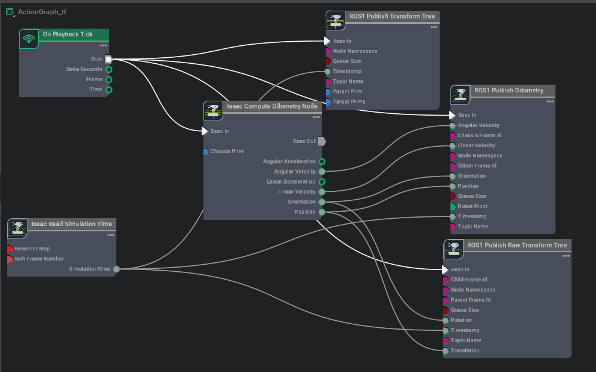596x372 pixels.
Task: Click Orientation output port on Compute Odometry
Action: pos(322,202)
